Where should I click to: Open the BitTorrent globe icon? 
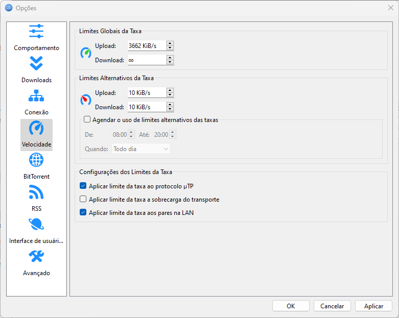36,160
